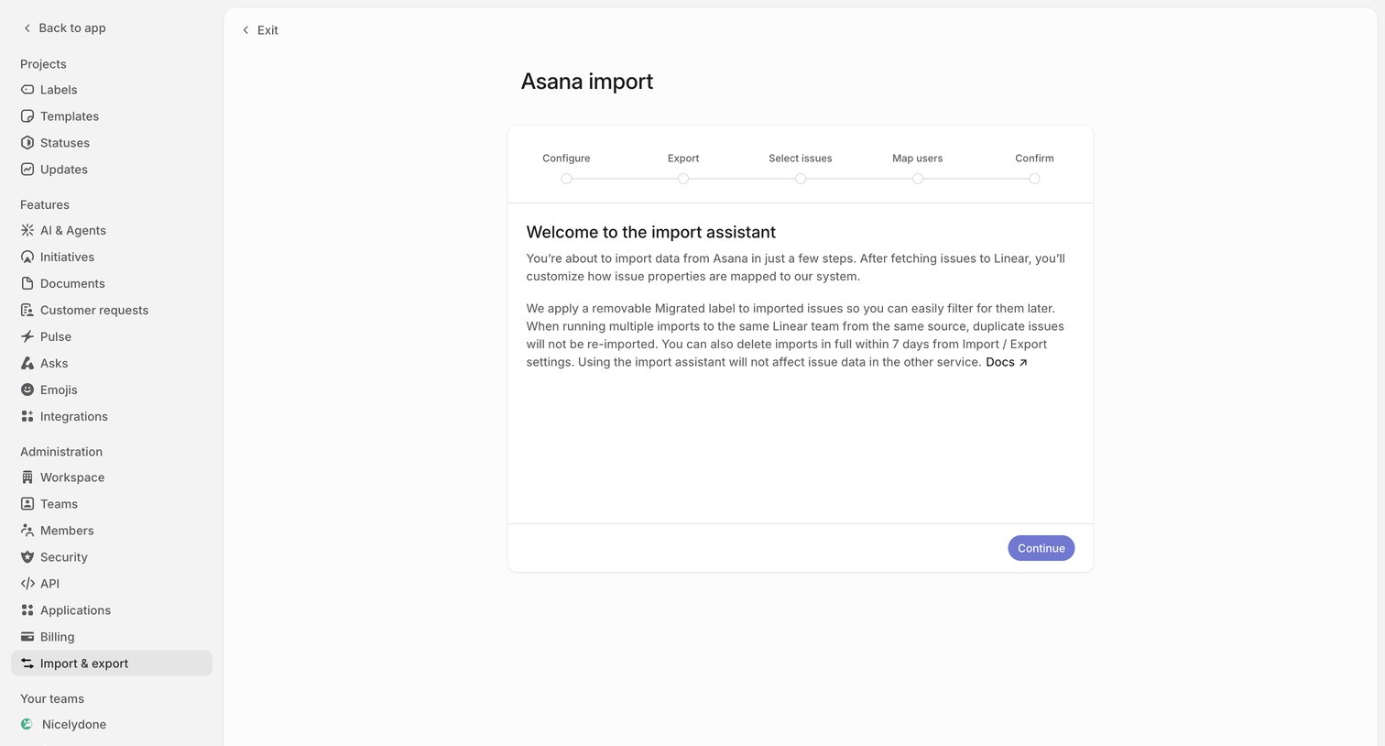The height and width of the screenshot is (746, 1385).
Task: Click the Map users step label
Action: pyautogui.click(x=918, y=159)
